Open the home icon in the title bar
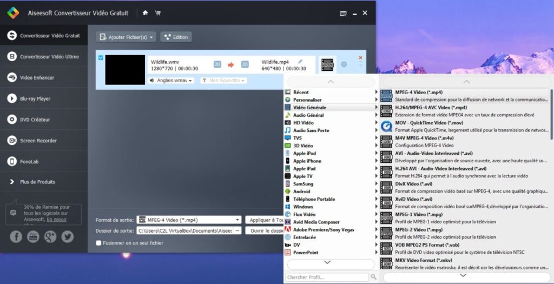Screen dimensions: 554x284 pyautogui.click(x=145, y=13)
